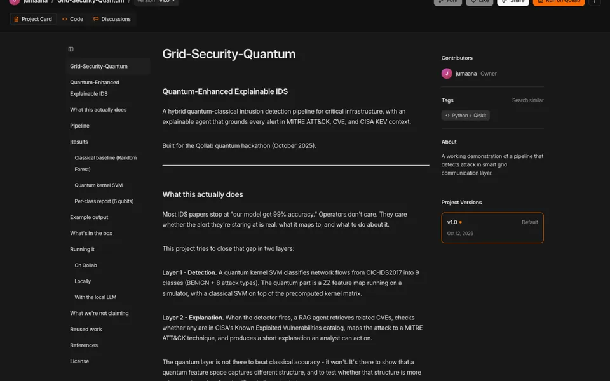Click the About heading in right panel
Image resolution: width=610 pixels, height=381 pixels.
(x=449, y=142)
